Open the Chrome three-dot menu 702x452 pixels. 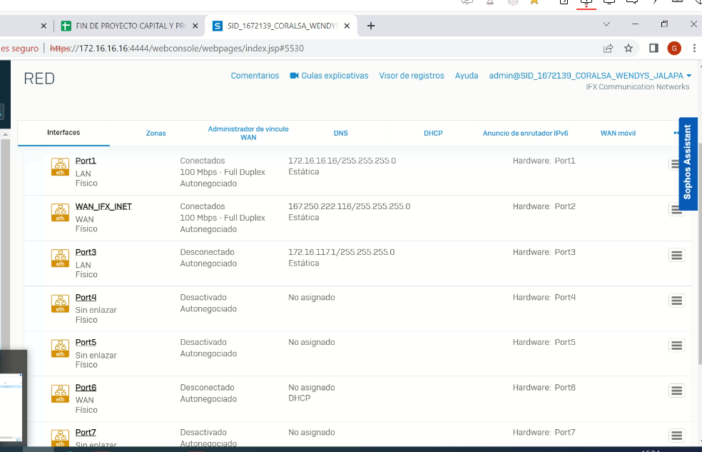click(x=694, y=49)
